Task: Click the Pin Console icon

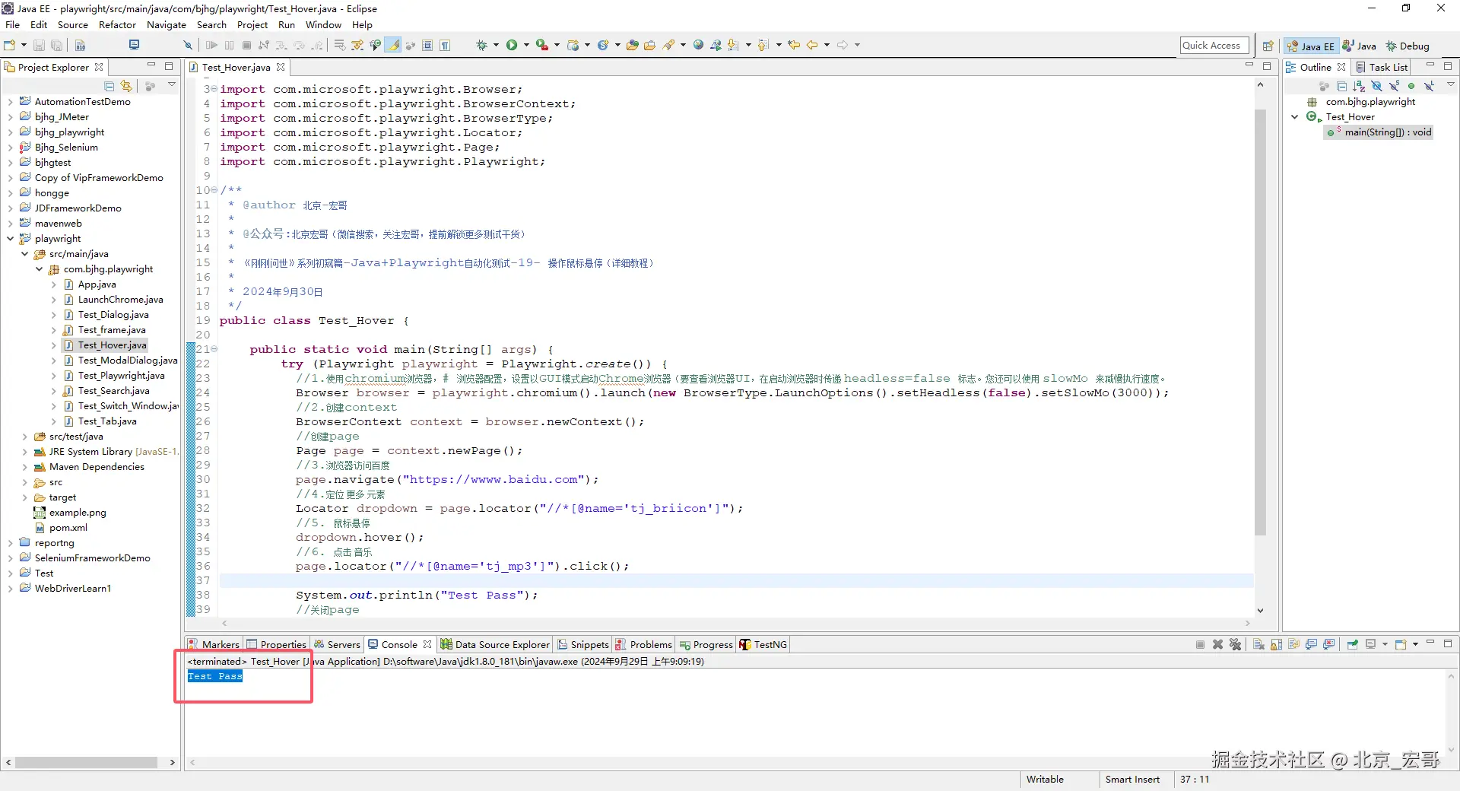Action: (1352, 644)
